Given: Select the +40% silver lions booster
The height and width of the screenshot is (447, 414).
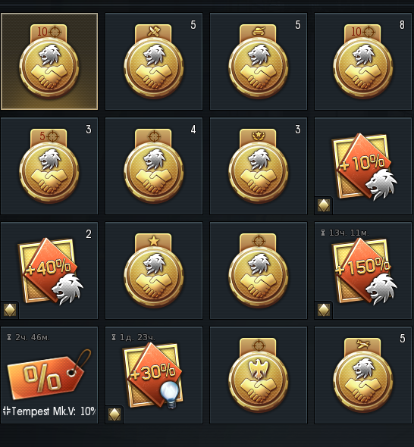Looking at the screenshot, I should coord(49,270).
